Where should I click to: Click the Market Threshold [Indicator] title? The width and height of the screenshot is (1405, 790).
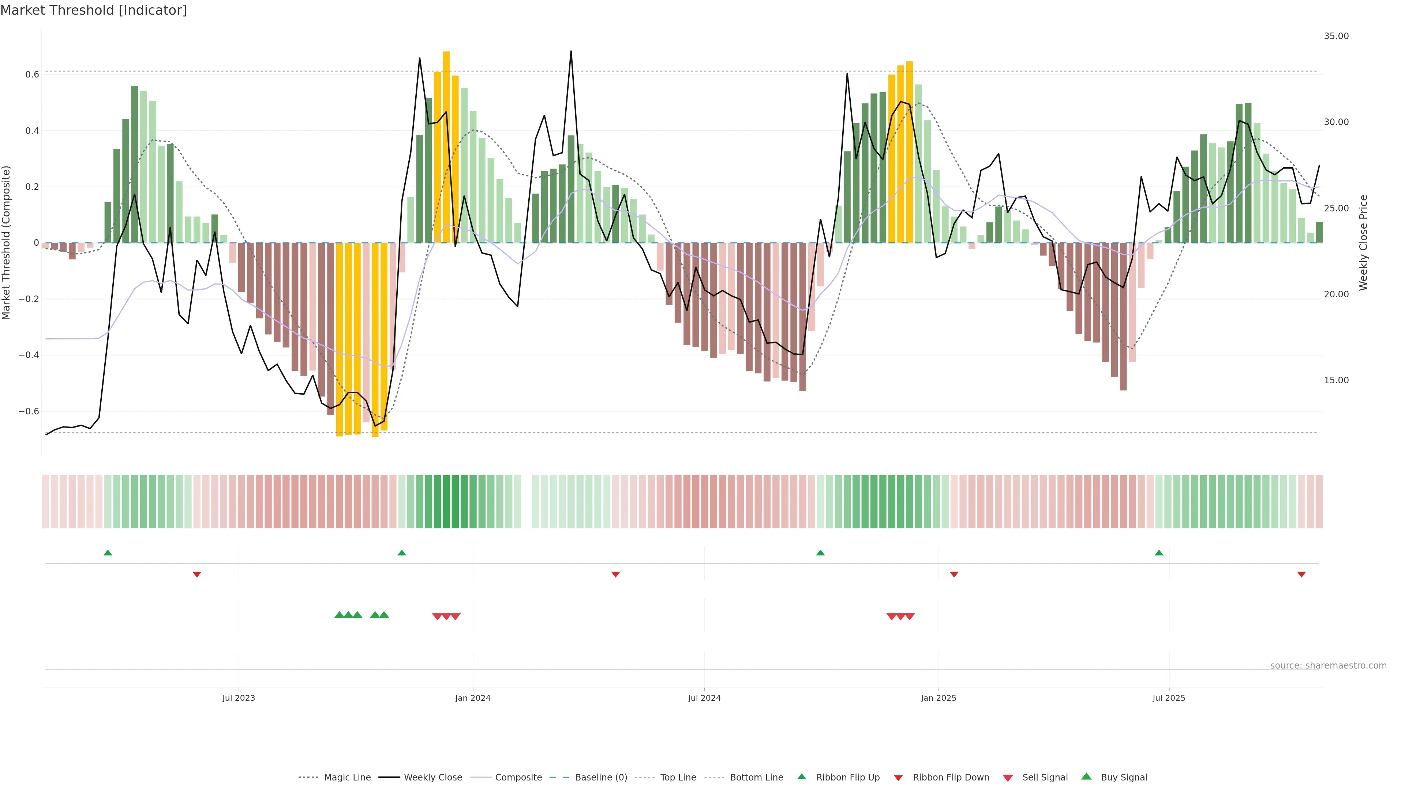point(93,10)
